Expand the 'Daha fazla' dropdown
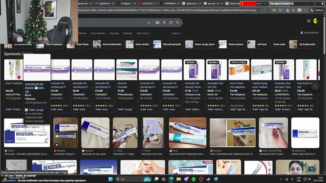 [144, 33]
